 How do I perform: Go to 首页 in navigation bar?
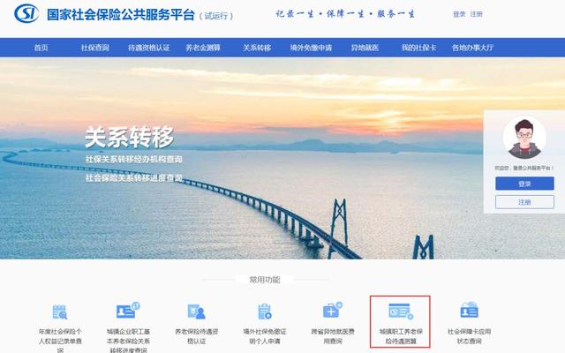click(41, 48)
